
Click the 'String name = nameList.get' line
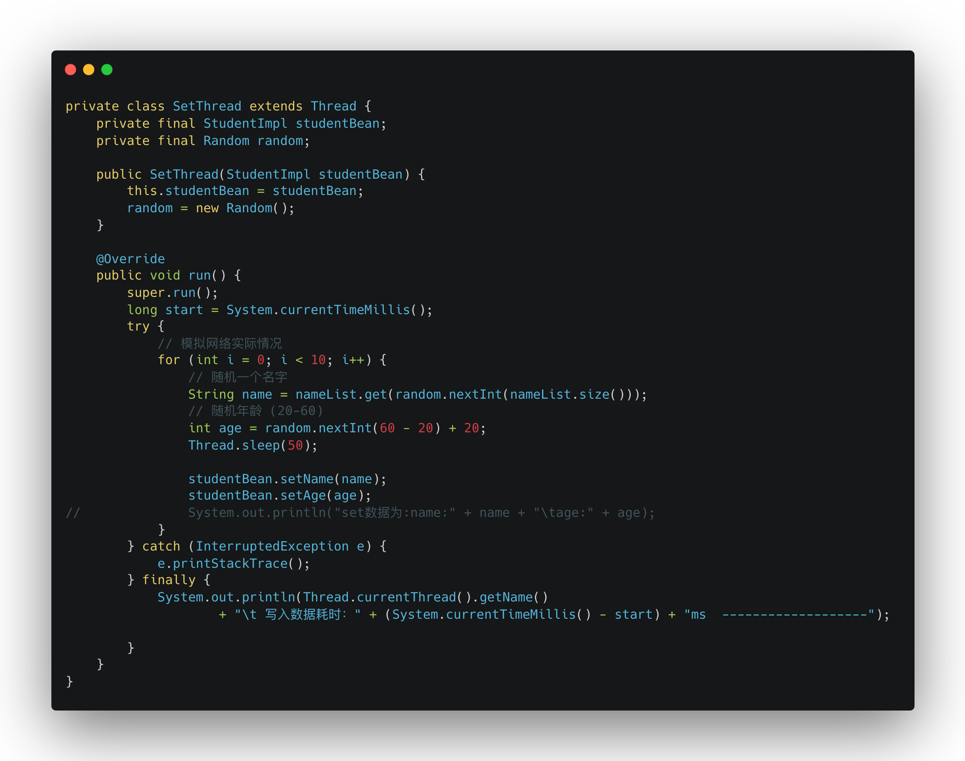(417, 395)
